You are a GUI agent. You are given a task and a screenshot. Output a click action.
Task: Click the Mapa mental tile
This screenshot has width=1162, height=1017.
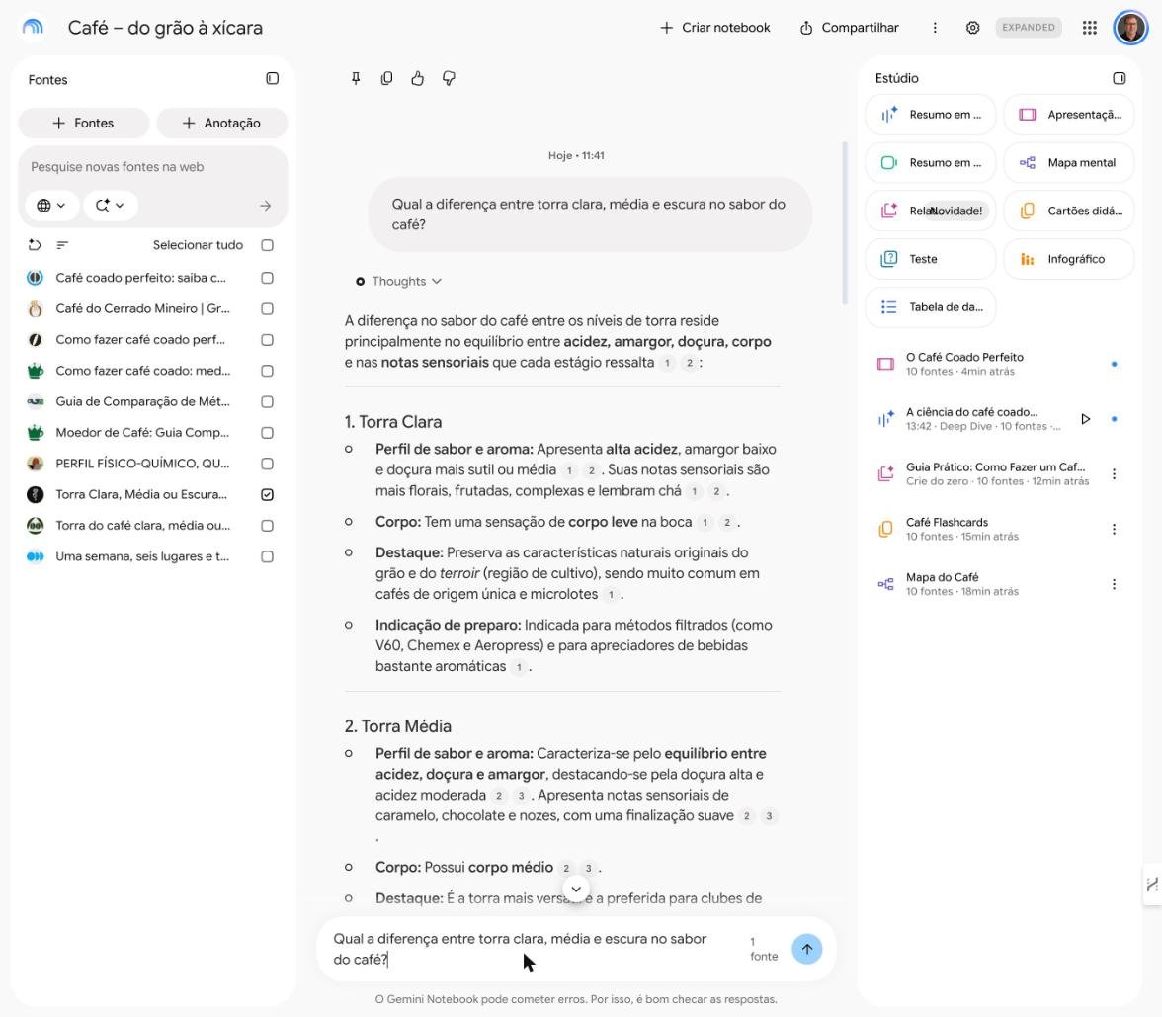click(x=1069, y=162)
